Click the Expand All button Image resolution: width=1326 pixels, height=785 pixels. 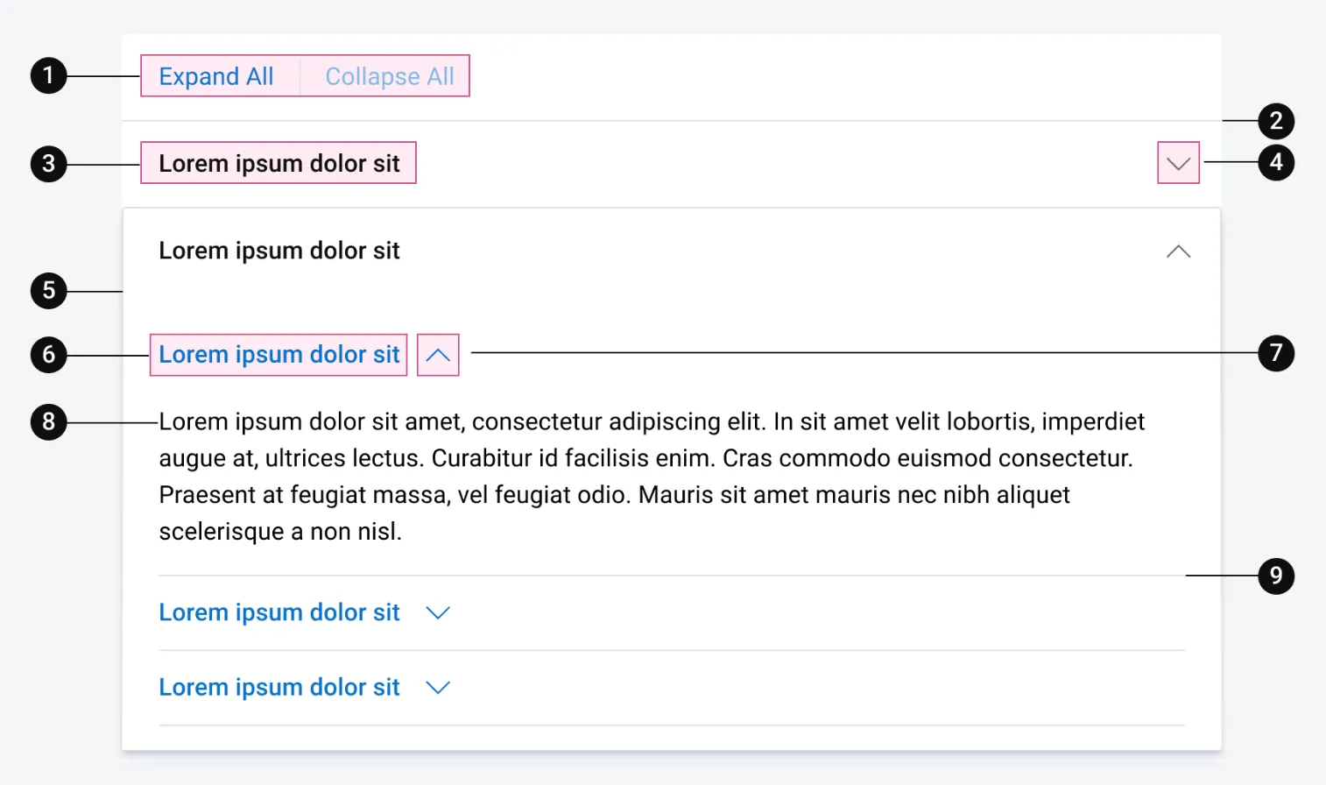click(x=216, y=76)
